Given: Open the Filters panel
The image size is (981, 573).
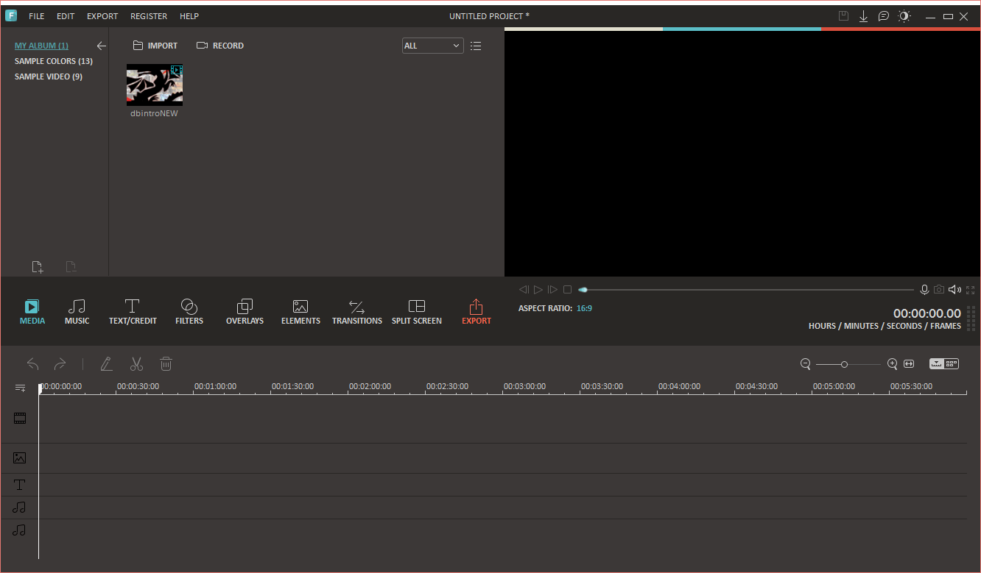Looking at the screenshot, I should [189, 312].
